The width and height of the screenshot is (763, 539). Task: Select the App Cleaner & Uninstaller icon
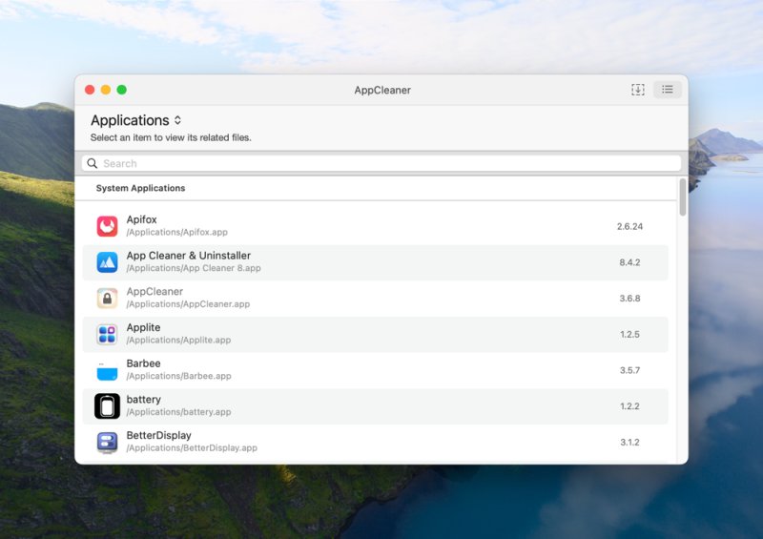(x=107, y=262)
